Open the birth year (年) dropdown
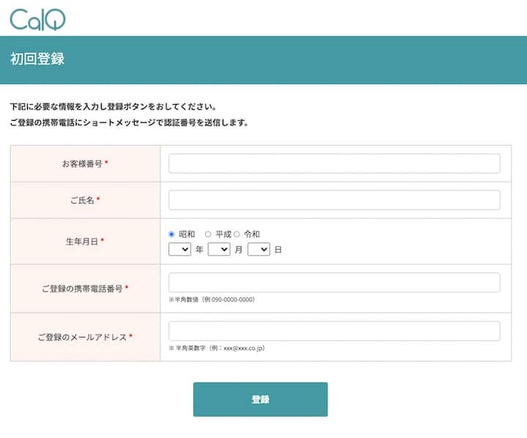 (179, 250)
